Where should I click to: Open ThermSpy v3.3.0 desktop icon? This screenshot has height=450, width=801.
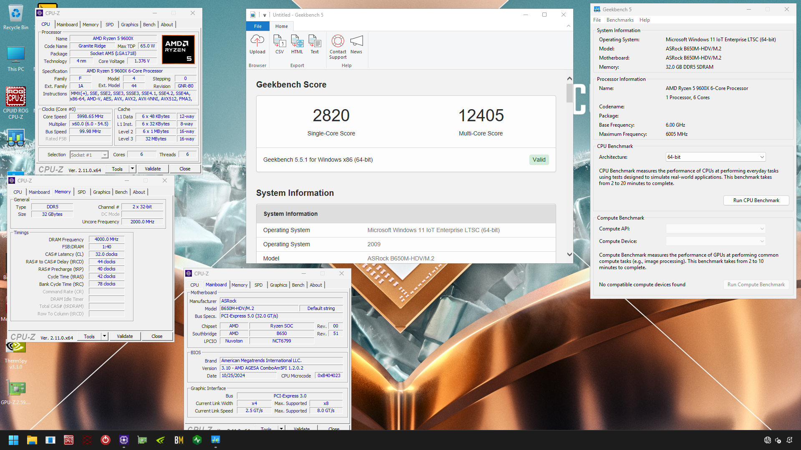(16, 355)
